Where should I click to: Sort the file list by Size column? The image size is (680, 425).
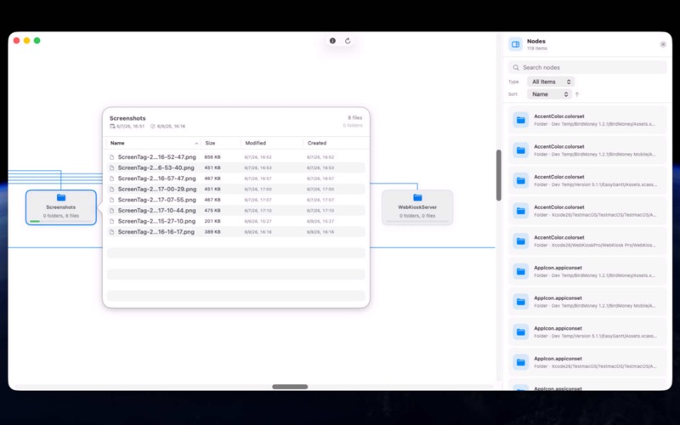coord(210,143)
